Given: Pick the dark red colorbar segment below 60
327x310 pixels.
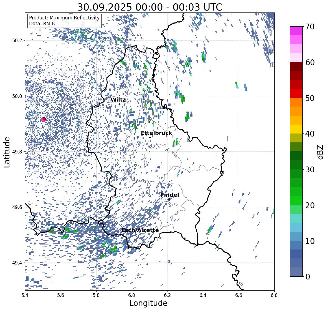Looking at the screenshot, I should [x=296, y=67].
